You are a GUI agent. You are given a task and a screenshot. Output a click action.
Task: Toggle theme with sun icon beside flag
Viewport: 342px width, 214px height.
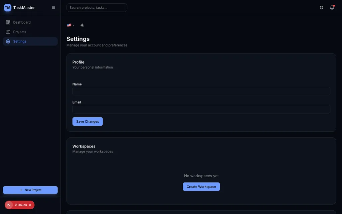[82, 25]
